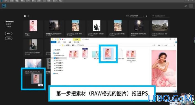Screen dimensions: 195x105
Task: Select the TB6Q0SP4HCL image file
Action: tap(131, 56)
